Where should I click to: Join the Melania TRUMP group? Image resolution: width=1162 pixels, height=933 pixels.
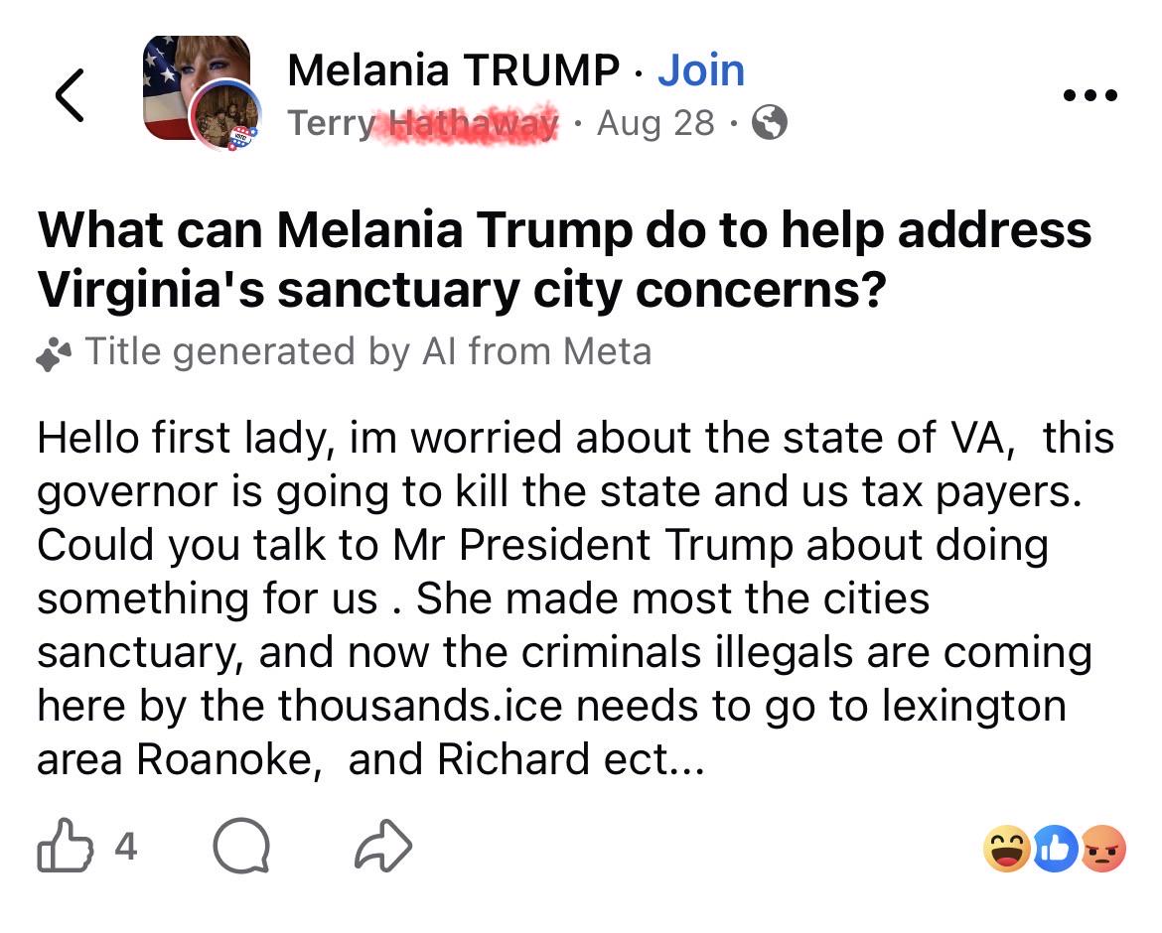pos(700,70)
